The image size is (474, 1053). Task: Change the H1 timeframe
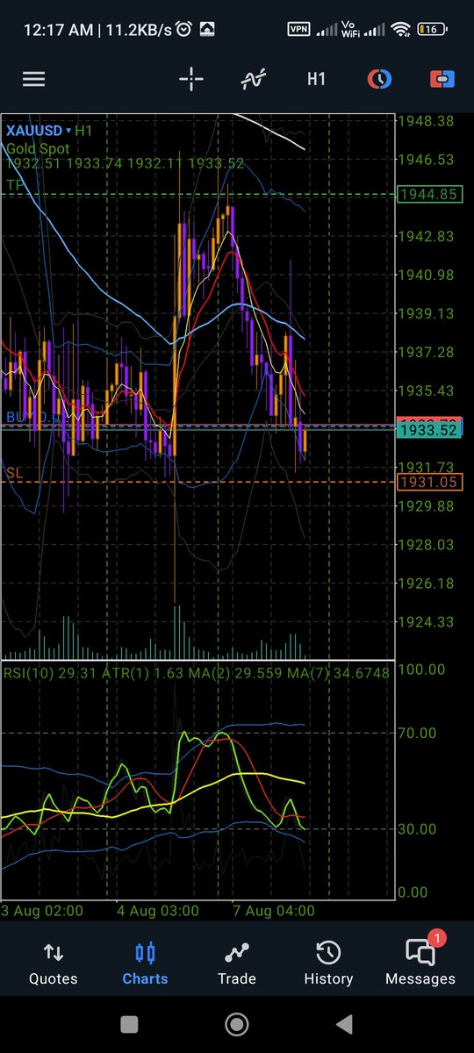coord(316,79)
